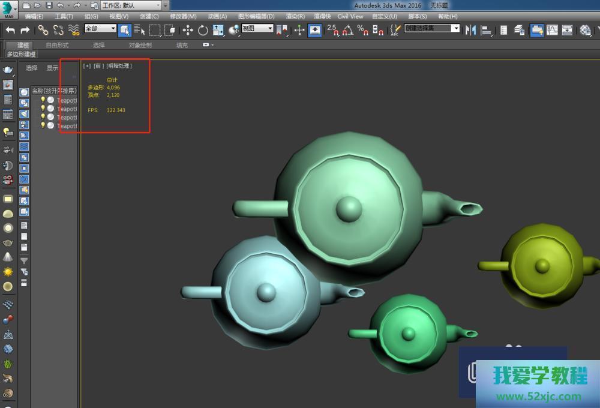This screenshot has width=600, height=408.
Task: Select the Move tool in main toolbar
Action: (188, 30)
